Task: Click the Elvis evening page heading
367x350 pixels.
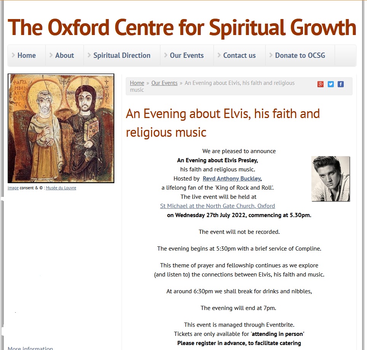Action: [223, 123]
